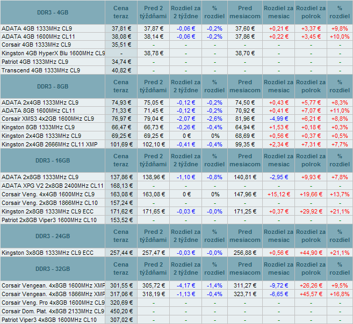Click 'Corsair Veng. 2x8GB 1866MHz CL10' name

pyautogui.click(x=50, y=203)
